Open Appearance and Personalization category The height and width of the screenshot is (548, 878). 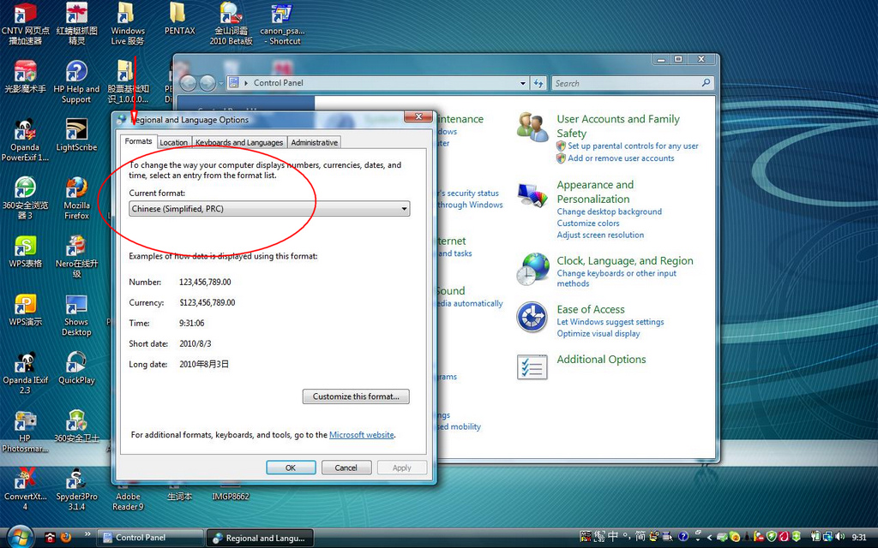pos(595,192)
